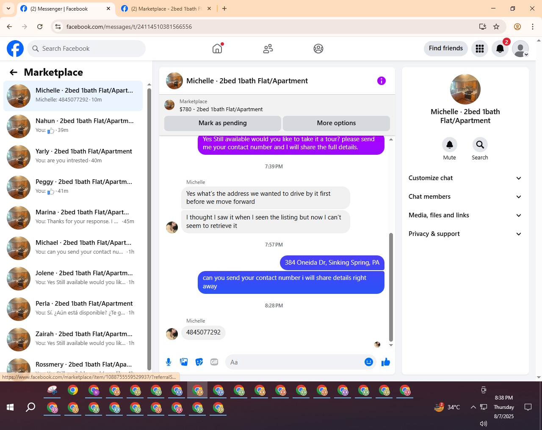
Task: Open the Facebook logo home link
Action: pos(15,49)
